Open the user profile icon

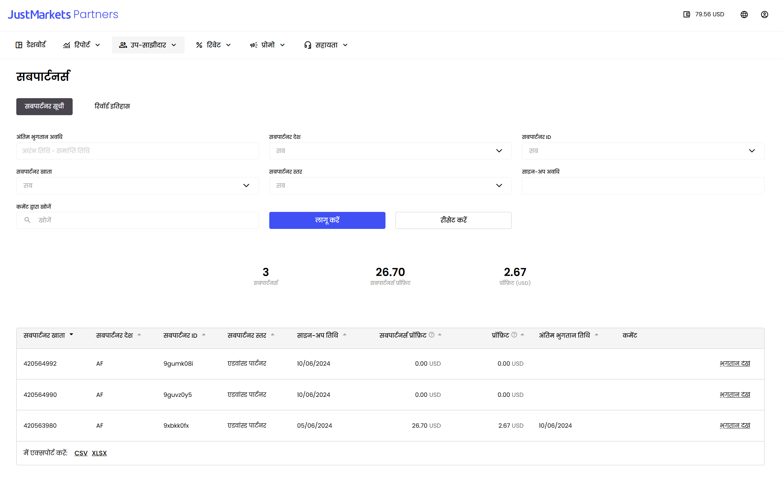[764, 15]
